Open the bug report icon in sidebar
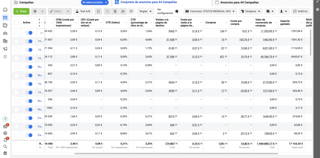Screen dimensions: 320x158 coord(5,153)
